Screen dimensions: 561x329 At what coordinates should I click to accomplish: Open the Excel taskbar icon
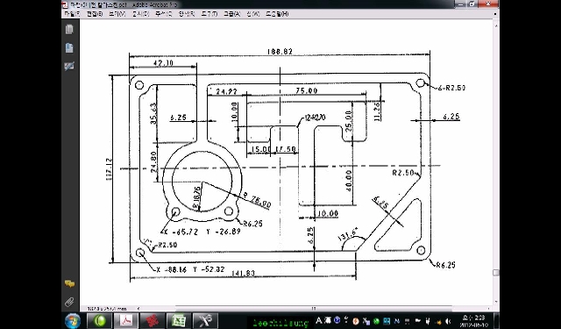(x=179, y=321)
